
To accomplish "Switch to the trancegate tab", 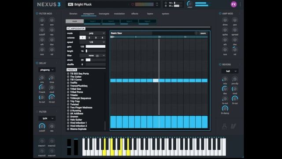I will 104,14.
